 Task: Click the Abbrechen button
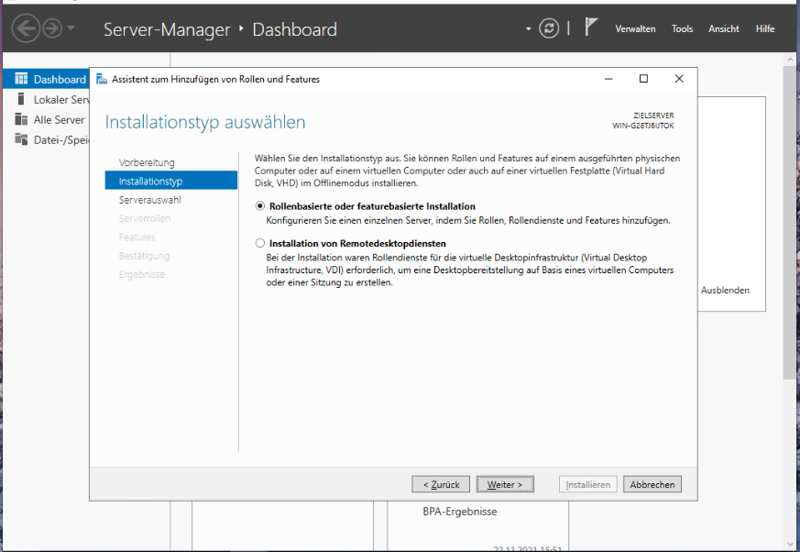(x=652, y=484)
